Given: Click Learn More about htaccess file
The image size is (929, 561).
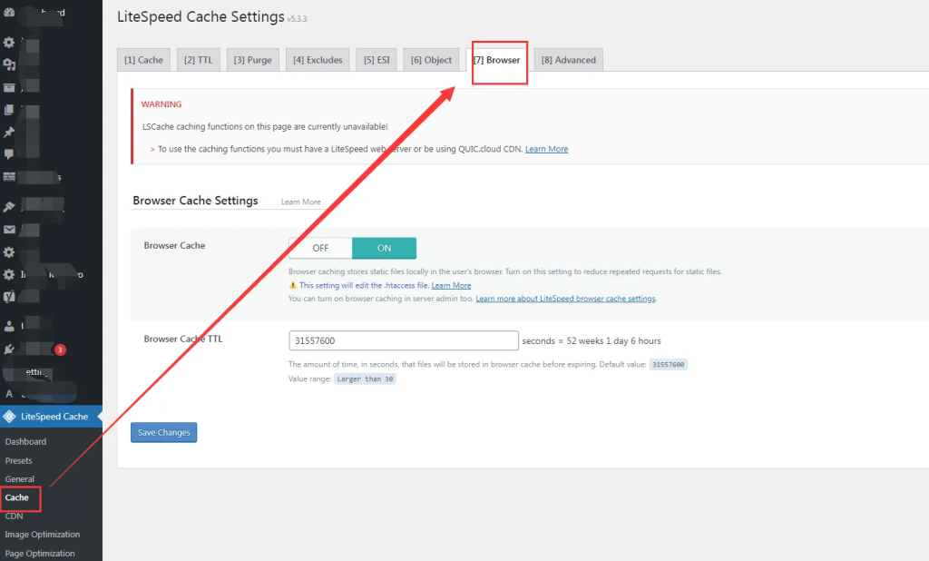Looking at the screenshot, I should tap(451, 285).
